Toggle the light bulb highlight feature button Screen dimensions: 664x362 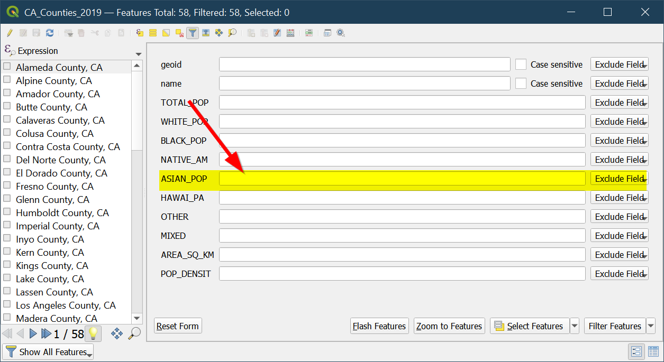click(x=93, y=333)
